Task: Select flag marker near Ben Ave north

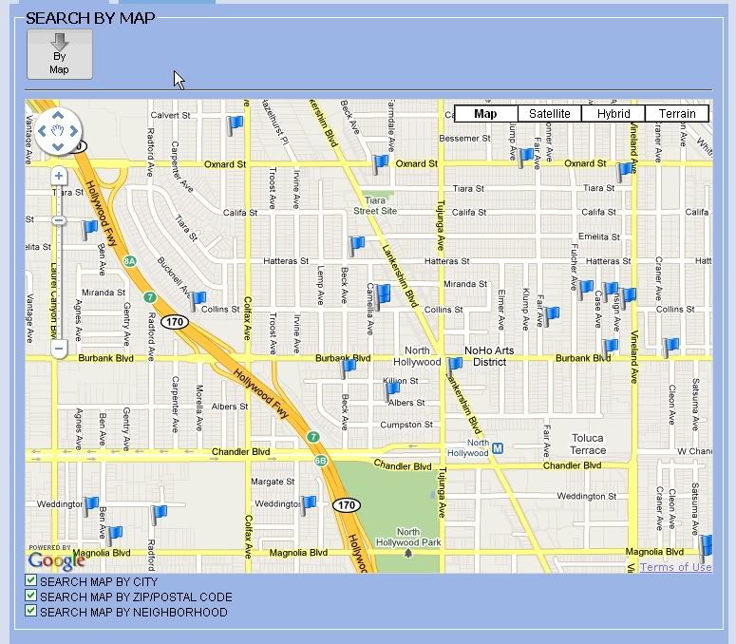Action: (88, 230)
